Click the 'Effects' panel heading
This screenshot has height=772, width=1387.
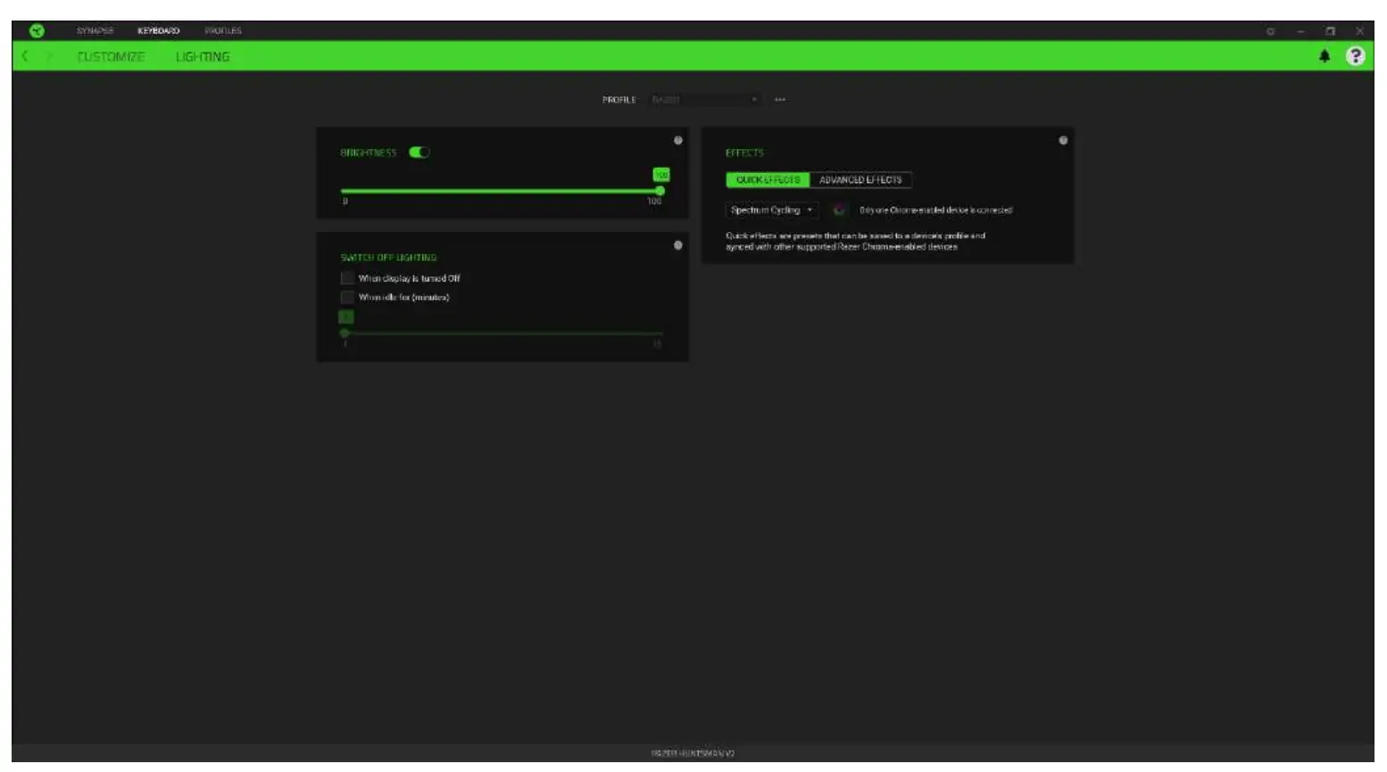point(744,154)
